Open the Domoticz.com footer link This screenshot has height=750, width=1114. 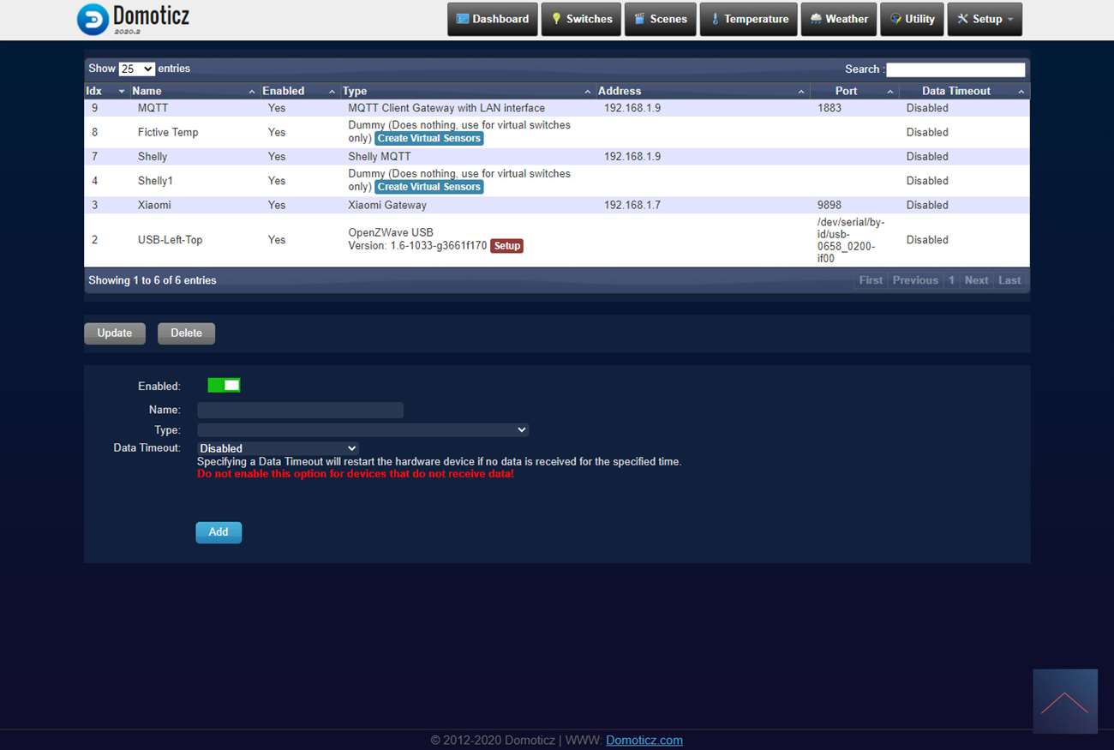(644, 740)
